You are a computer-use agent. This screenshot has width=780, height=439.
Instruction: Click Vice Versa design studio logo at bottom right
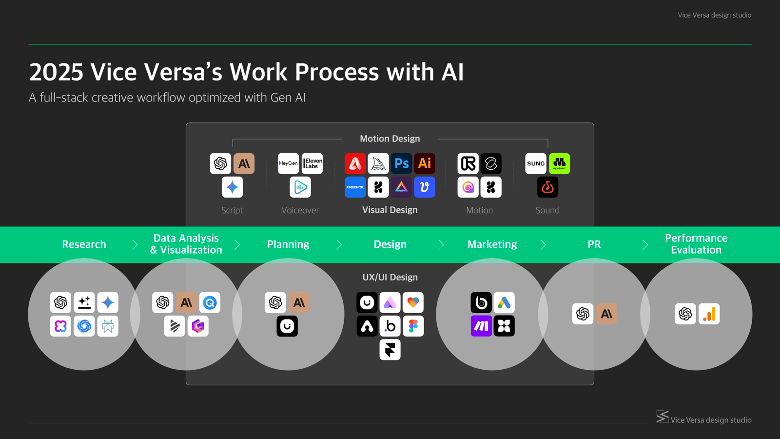pyautogui.click(x=703, y=418)
